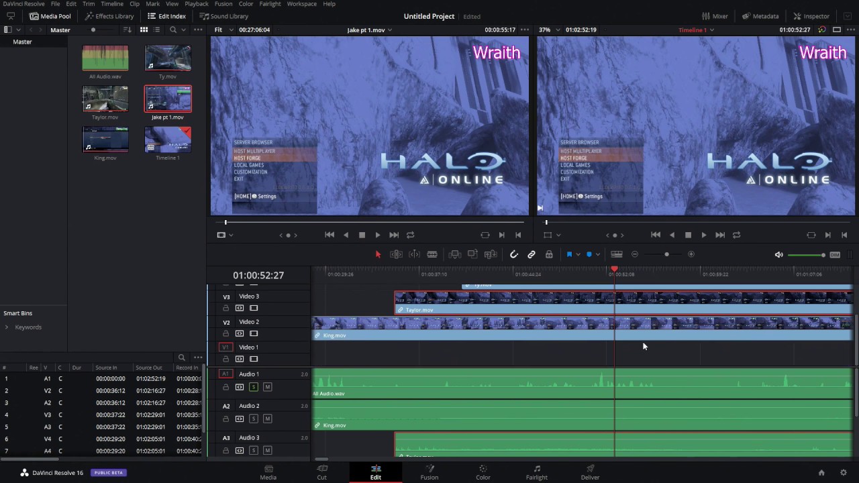Select the Blade Edit Mode tool

point(432,254)
